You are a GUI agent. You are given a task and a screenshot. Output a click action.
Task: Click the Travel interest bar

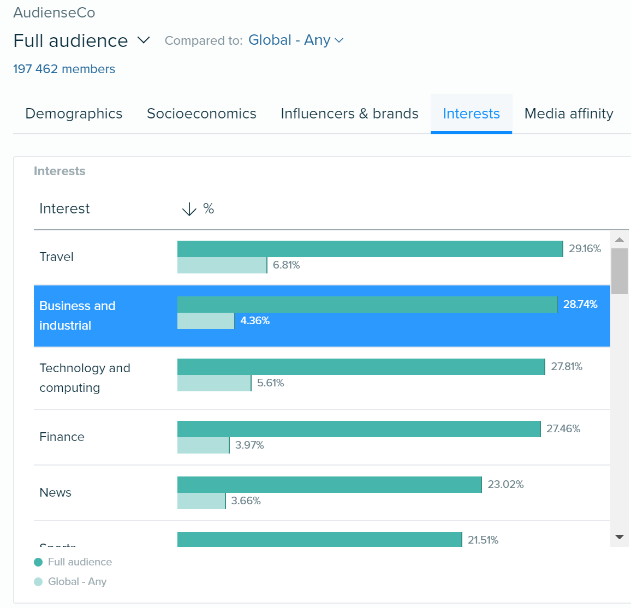pos(370,249)
